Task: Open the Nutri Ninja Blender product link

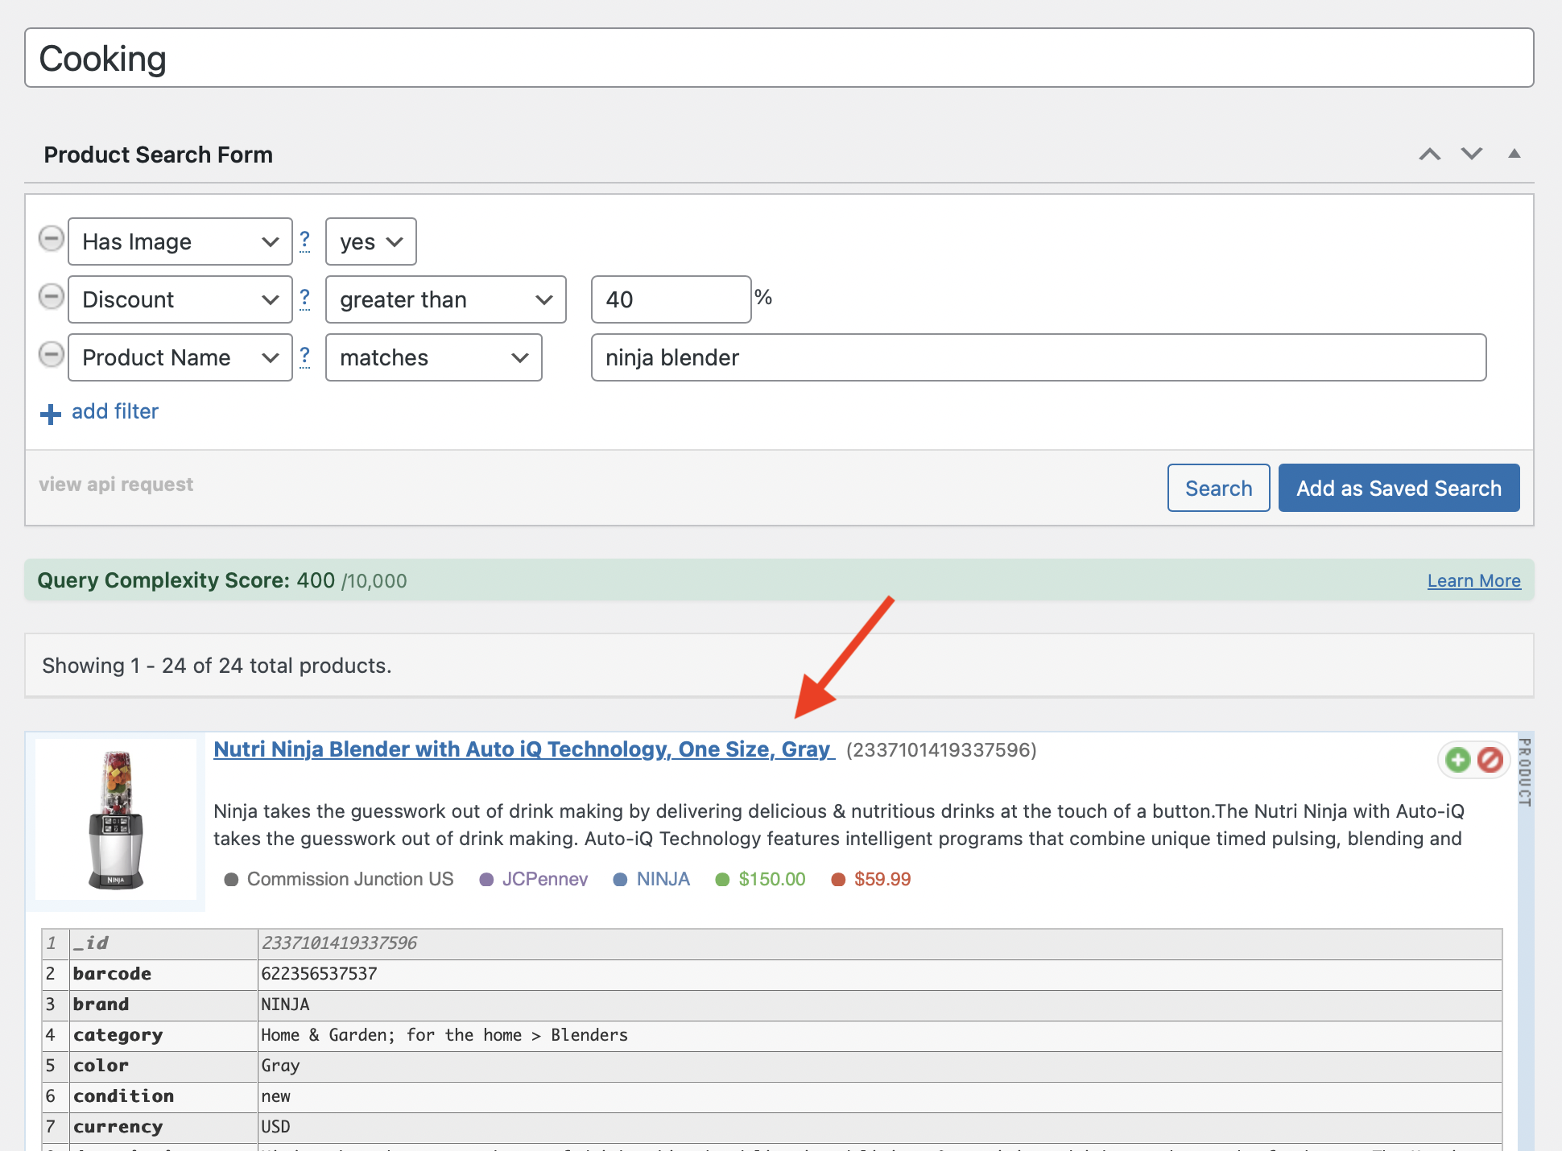Action: (524, 749)
